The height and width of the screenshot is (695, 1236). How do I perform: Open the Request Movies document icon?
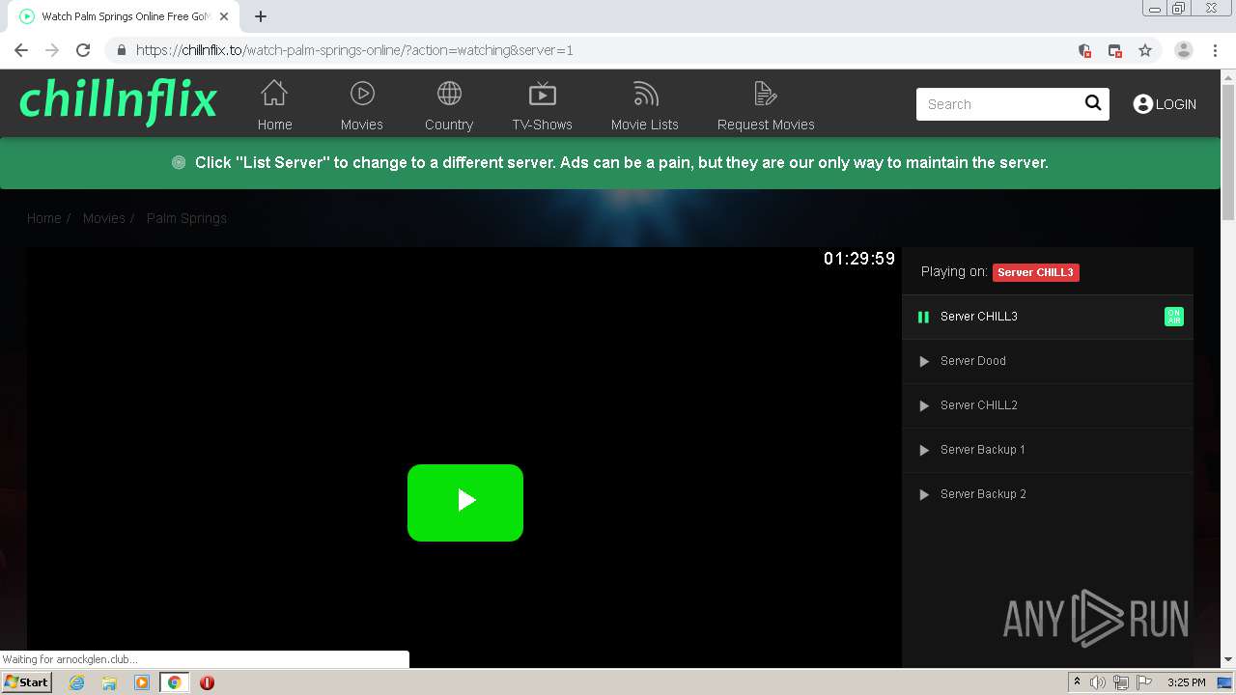click(x=766, y=93)
